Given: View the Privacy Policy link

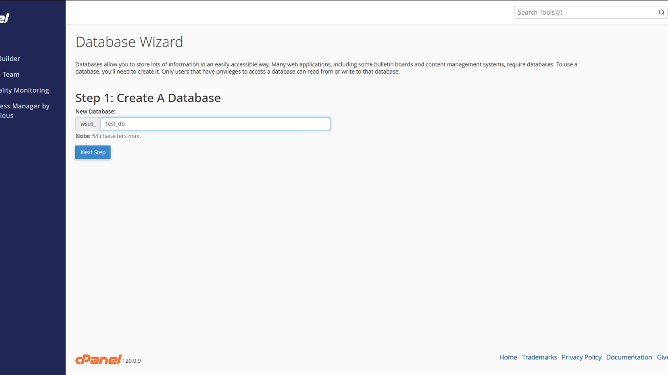Looking at the screenshot, I should pyautogui.click(x=581, y=357).
